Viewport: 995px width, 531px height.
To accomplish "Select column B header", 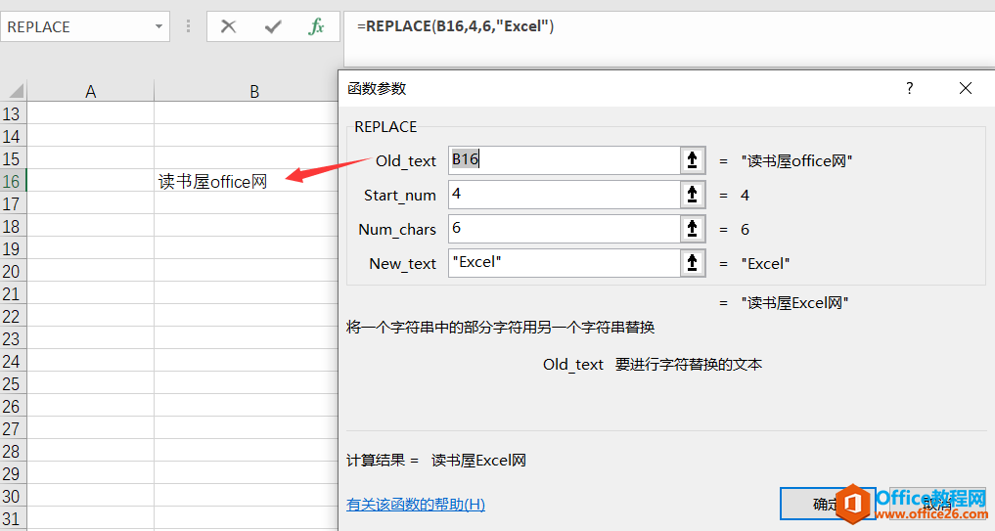I will (x=247, y=91).
